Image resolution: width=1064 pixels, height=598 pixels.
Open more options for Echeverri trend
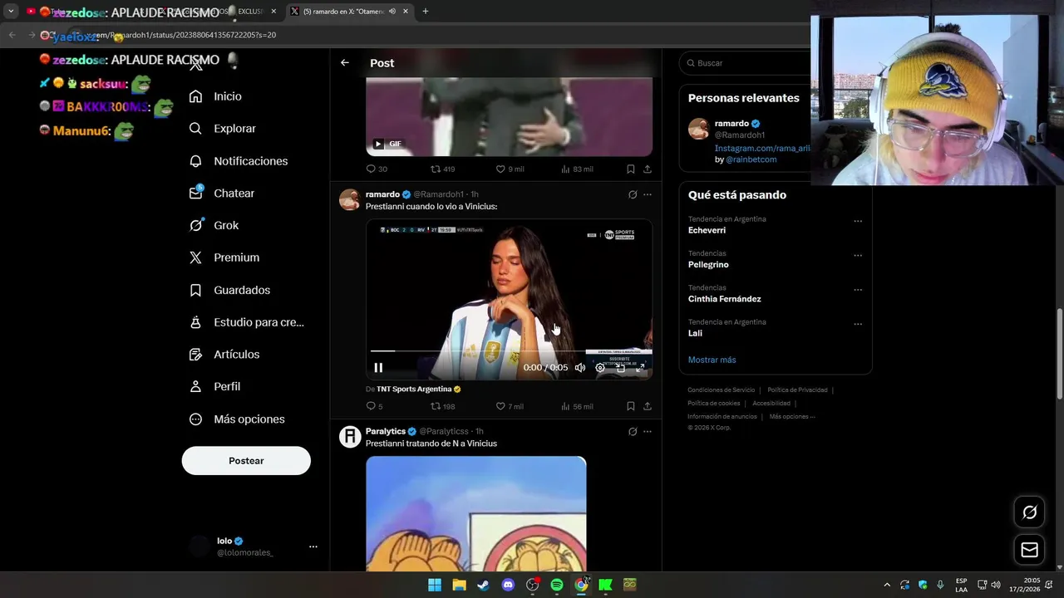(858, 221)
